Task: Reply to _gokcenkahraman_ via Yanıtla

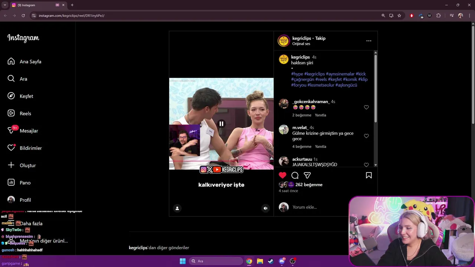Action: click(x=321, y=115)
